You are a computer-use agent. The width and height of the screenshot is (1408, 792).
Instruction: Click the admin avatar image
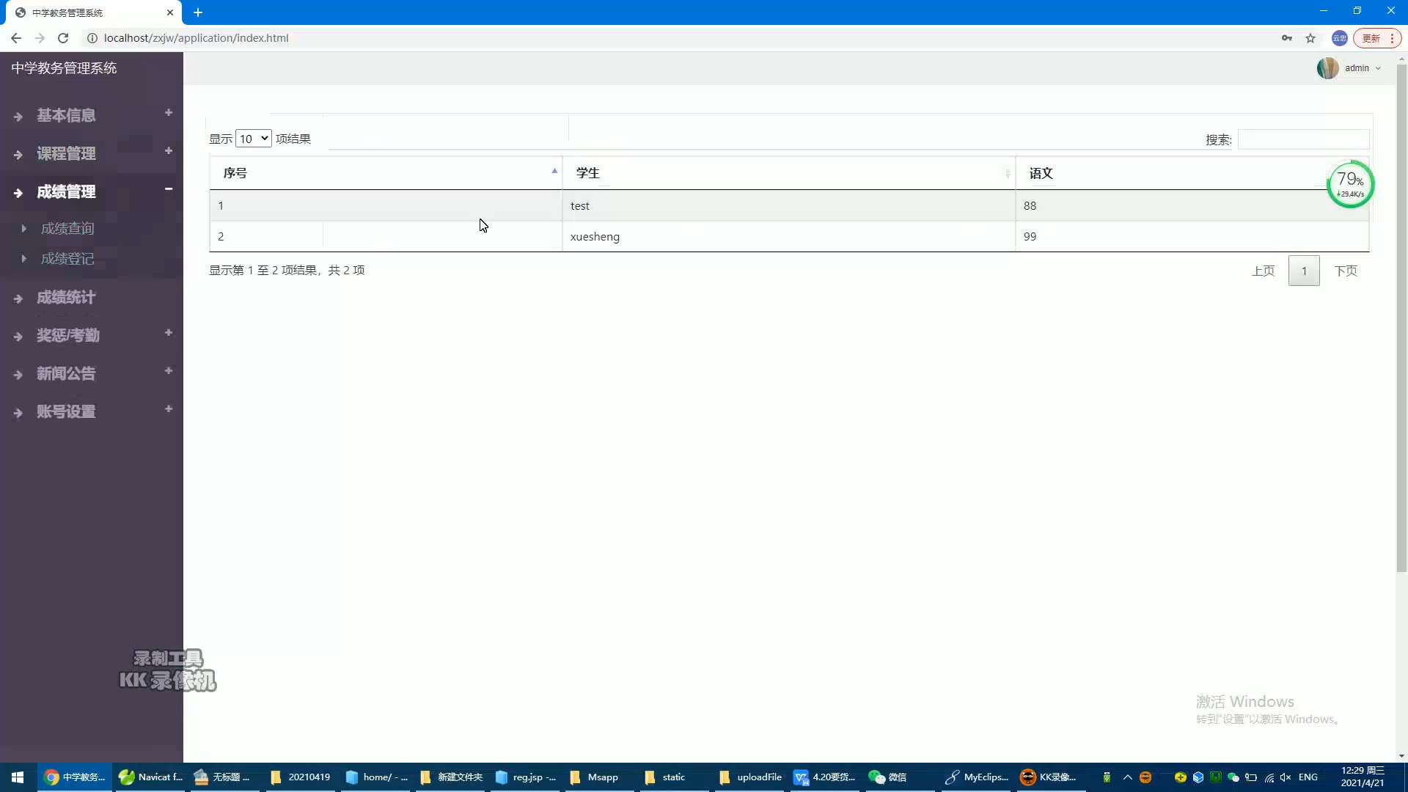pyautogui.click(x=1328, y=67)
